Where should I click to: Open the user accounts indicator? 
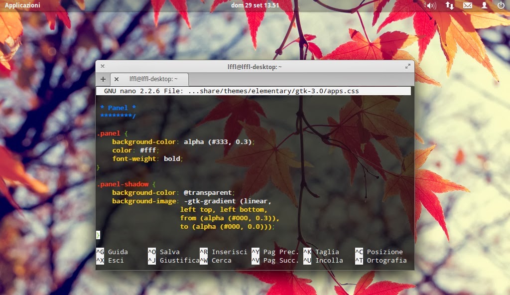[484, 5]
